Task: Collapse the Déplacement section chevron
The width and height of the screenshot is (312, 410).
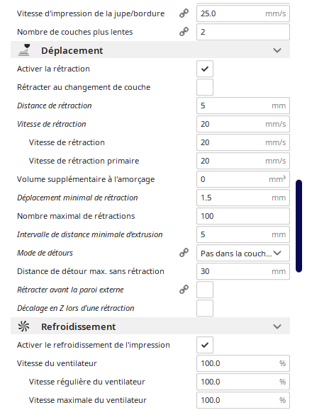Action: 277,50
